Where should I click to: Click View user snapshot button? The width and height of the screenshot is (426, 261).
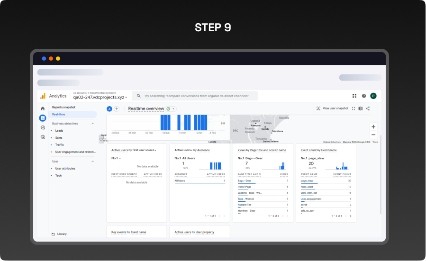pyautogui.click(x=332, y=108)
